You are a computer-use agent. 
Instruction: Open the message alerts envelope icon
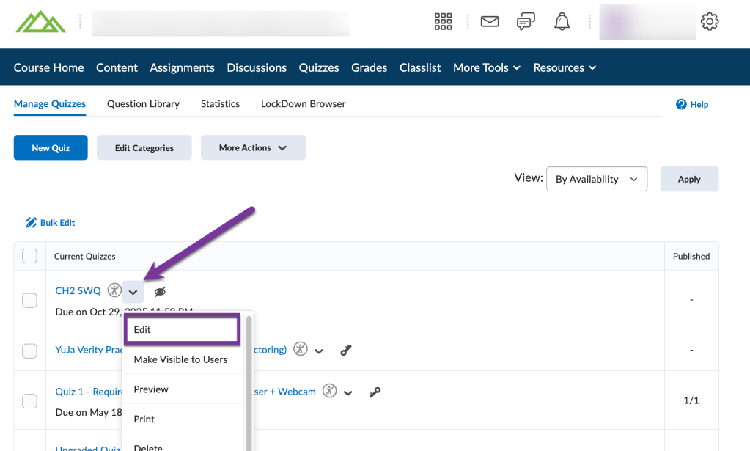pyautogui.click(x=490, y=22)
